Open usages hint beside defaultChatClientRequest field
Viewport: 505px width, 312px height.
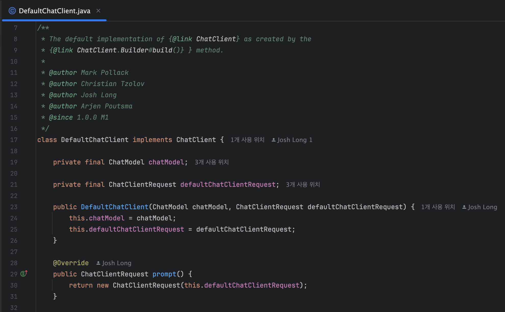pyautogui.click(x=303, y=185)
